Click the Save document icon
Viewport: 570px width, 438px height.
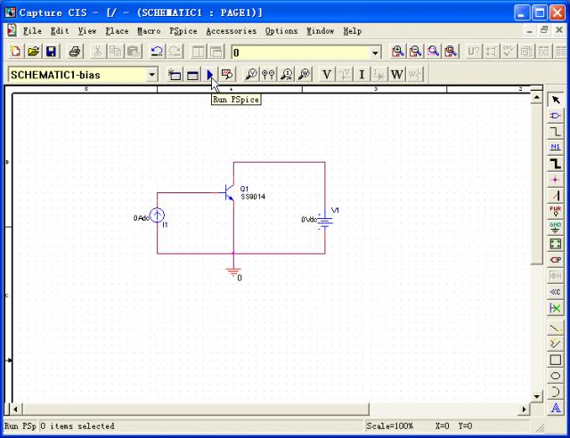click(51, 52)
